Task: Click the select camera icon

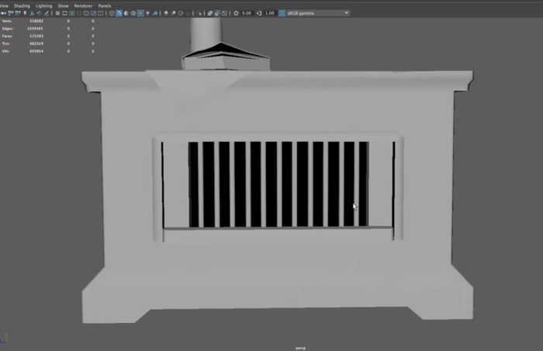Action: pyautogui.click(x=3, y=13)
